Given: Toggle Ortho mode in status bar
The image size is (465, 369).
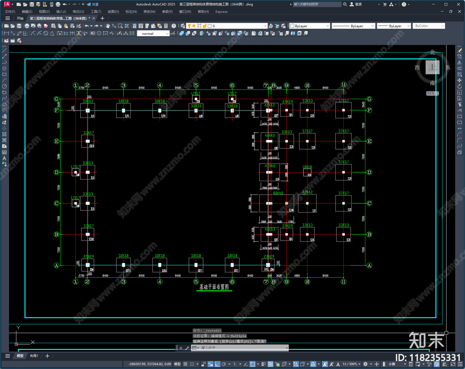Looking at the screenshot, I should [x=217, y=364].
